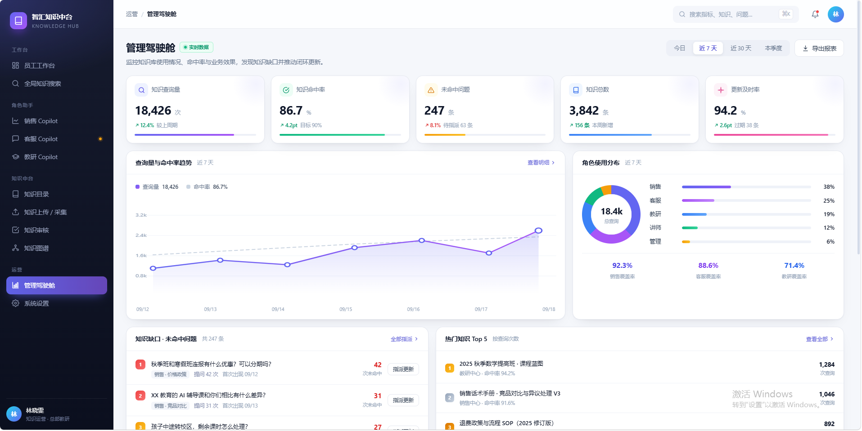862x431 pixels.
Task: Focus the 搜索指标、知识、问题 search field
Action: tap(736, 14)
